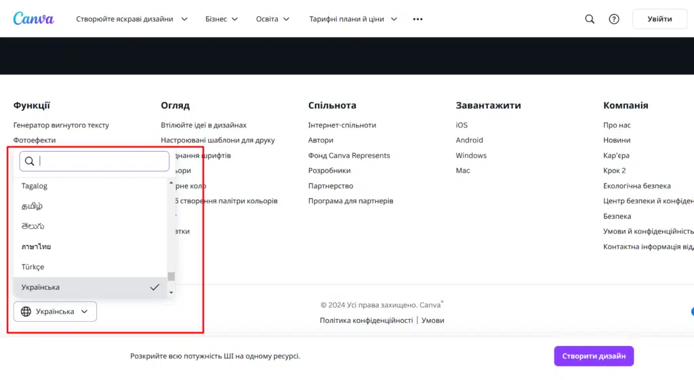The height and width of the screenshot is (380, 694).
Task: Focus the language search input field
Action: (102, 161)
